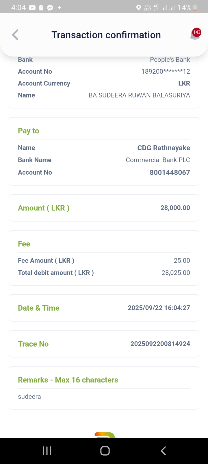Tap the back arrow in header
Image resolution: width=208 pixels, height=464 pixels.
point(16,35)
